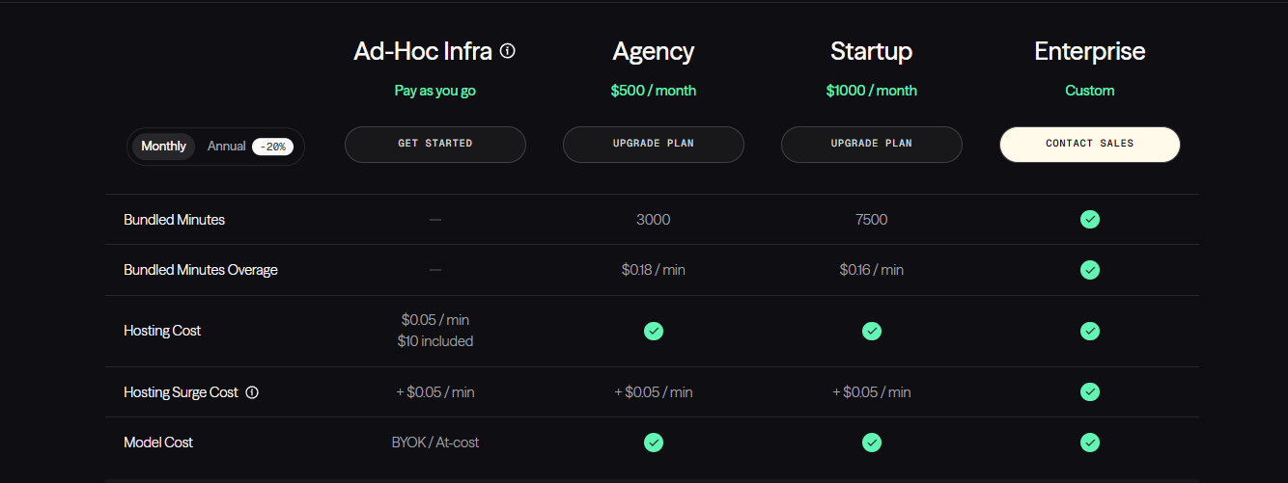Click the Enterprise plan heading
Screen dimensions: 1288x483
1090,51
